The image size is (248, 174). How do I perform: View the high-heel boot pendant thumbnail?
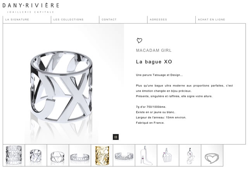point(146,155)
